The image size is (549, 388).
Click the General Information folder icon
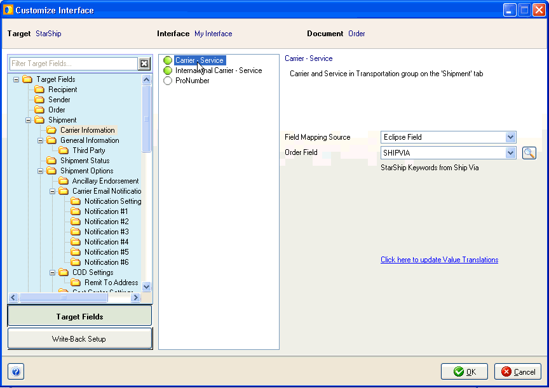51,140
